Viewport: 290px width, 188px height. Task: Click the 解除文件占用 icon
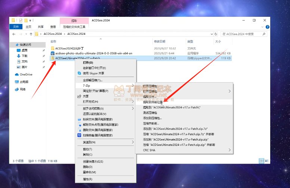click(x=79, y=125)
